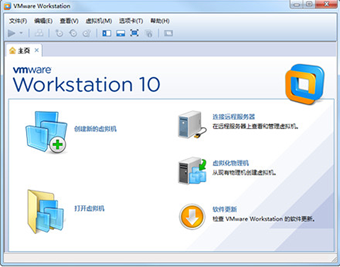Click the Create New Virtual Machine icon
The image size is (340, 267).
click(x=46, y=132)
